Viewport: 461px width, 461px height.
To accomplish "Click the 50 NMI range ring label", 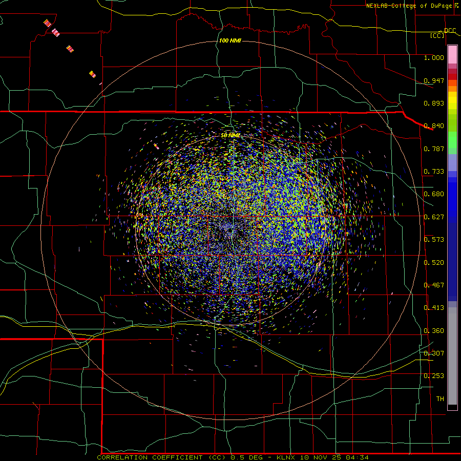I will tap(230, 136).
